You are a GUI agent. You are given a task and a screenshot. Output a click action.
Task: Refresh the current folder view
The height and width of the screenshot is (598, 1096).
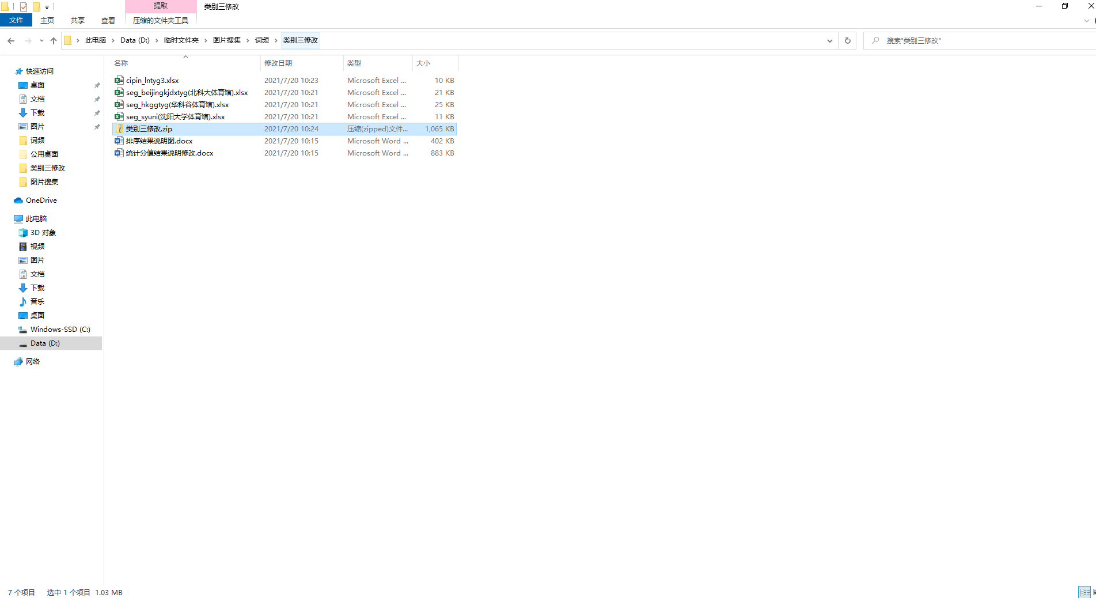[847, 41]
